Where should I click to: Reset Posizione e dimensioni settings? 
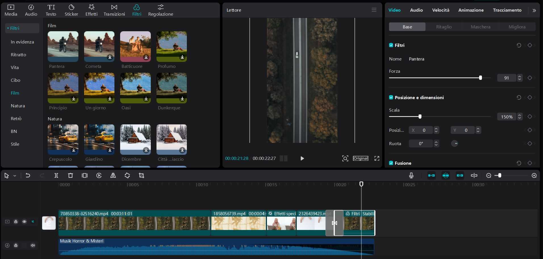(x=519, y=97)
